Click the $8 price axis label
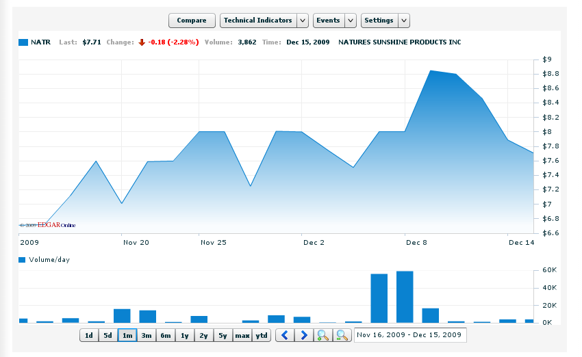 (x=547, y=132)
